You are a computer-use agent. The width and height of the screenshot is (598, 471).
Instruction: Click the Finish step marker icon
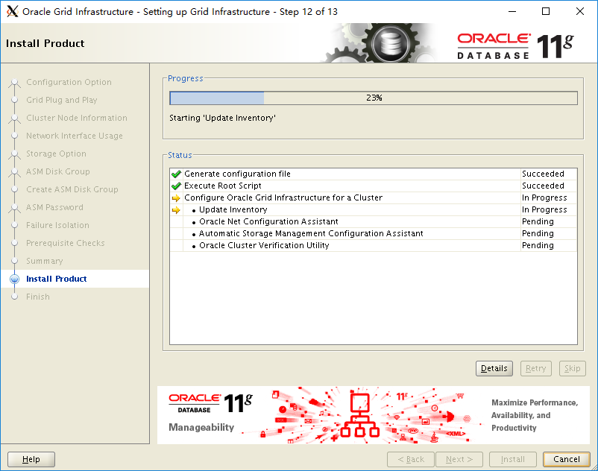click(14, 297)
